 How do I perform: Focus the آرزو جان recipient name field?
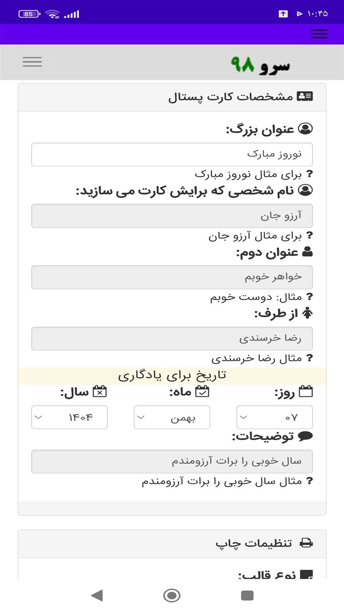click(172, 216)
